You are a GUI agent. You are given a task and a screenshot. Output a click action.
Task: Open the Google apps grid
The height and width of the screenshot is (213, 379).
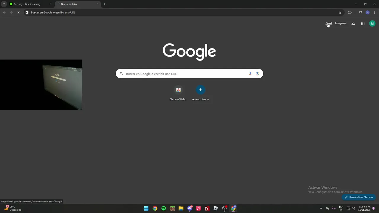coord(363,23)
